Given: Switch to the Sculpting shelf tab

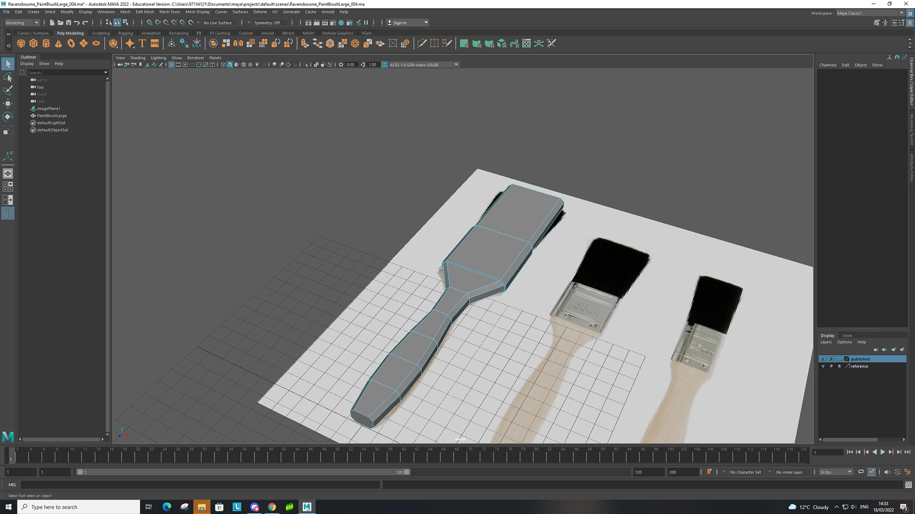Looking at the screenshot, I should coord(101,33).
